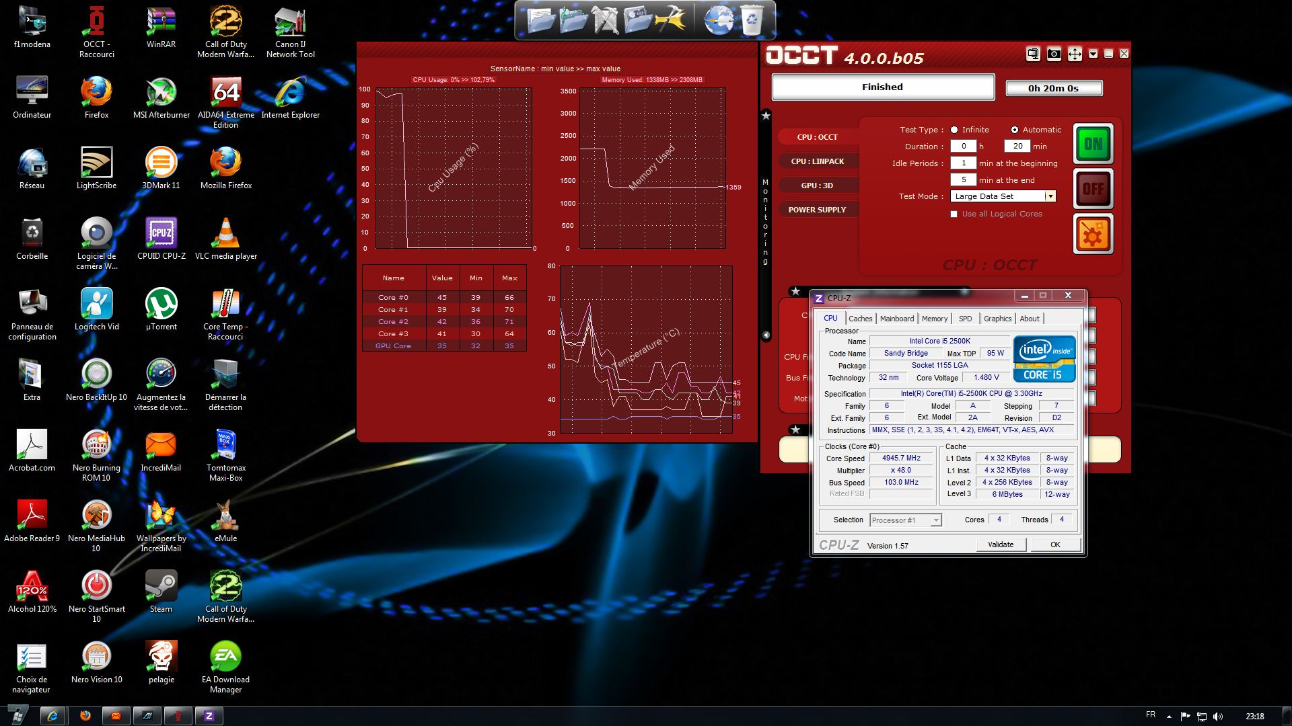Click the OCCT screenshot camera icon
Image resolution: width=1292 pixels, height=726 pixels.
(x=1054, y=54)
